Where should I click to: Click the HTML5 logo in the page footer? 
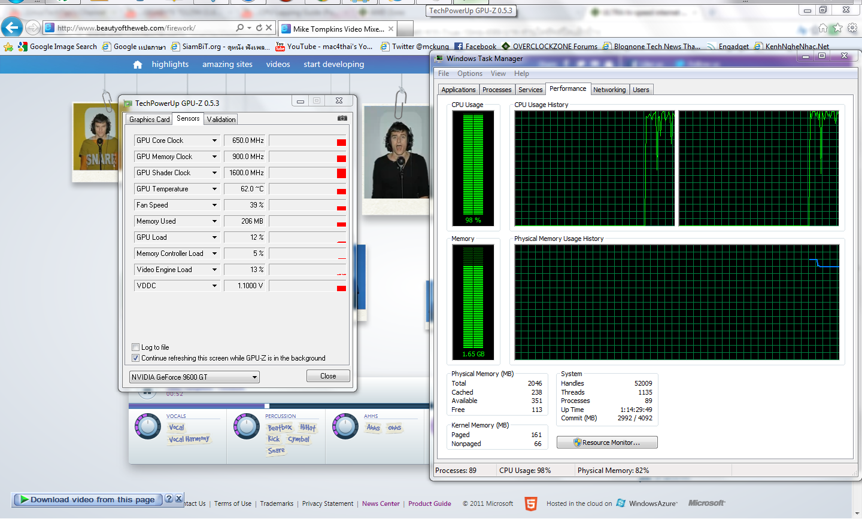(x=531, y=503)
